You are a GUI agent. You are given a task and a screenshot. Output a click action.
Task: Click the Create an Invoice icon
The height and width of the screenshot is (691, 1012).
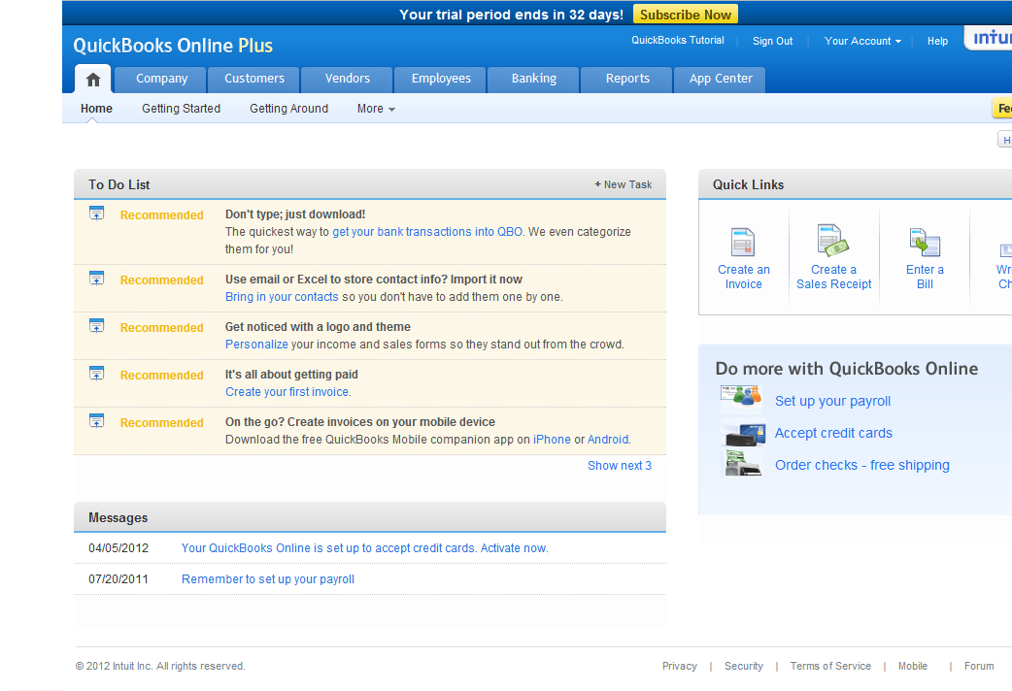pyautogui.click(x=743, y=242)
